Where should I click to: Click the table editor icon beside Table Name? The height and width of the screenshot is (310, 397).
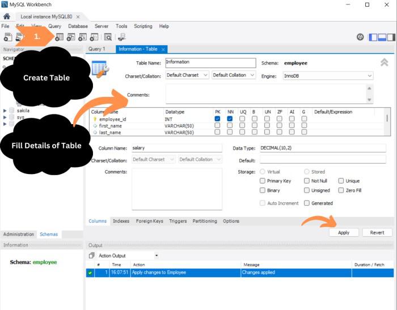click(100, 69)
